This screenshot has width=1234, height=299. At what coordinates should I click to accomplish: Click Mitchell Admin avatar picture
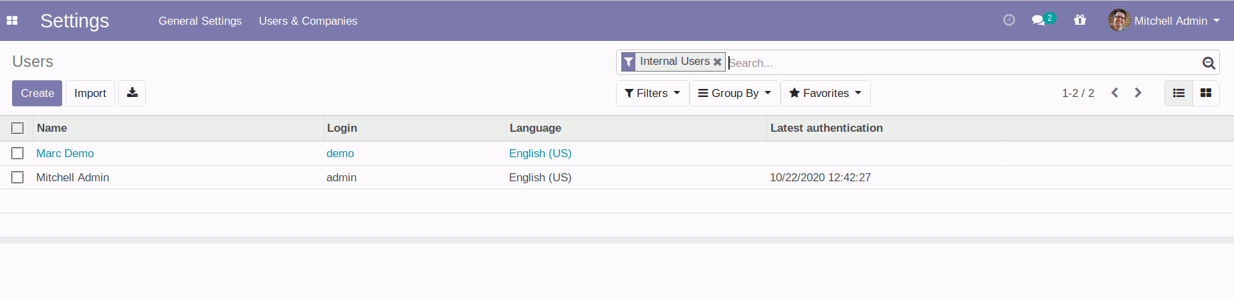tap(1119, 20)
